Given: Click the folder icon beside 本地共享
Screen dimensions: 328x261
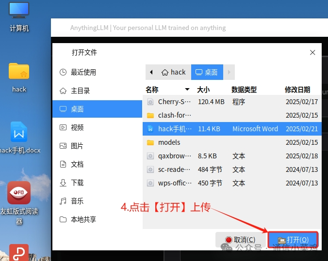Looking at the screenshot, I should tap(63, 219).
